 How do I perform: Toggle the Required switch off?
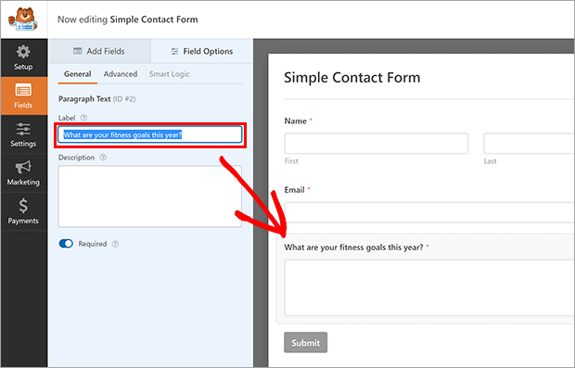tap(66, 244)
